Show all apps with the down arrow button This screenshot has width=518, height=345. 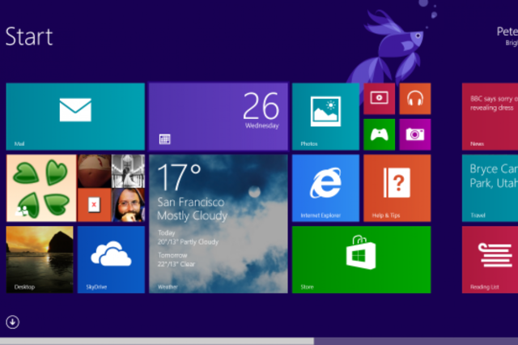click(13, 322)
